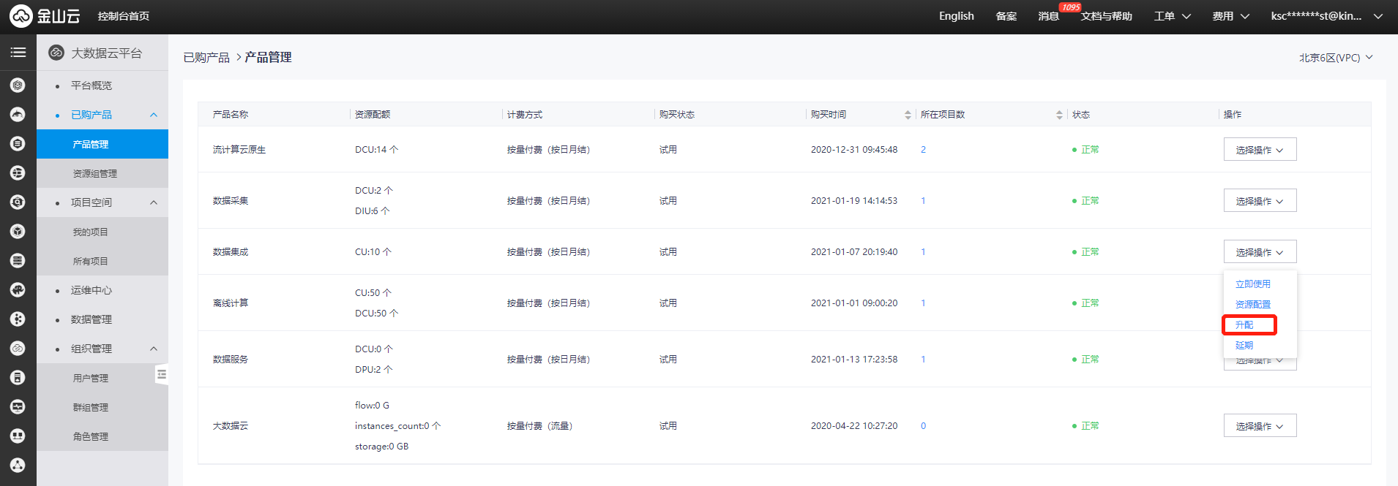Open the cloud-link icon in the left rail
Screen dimensions: 1398x486
tap(18, 349)
